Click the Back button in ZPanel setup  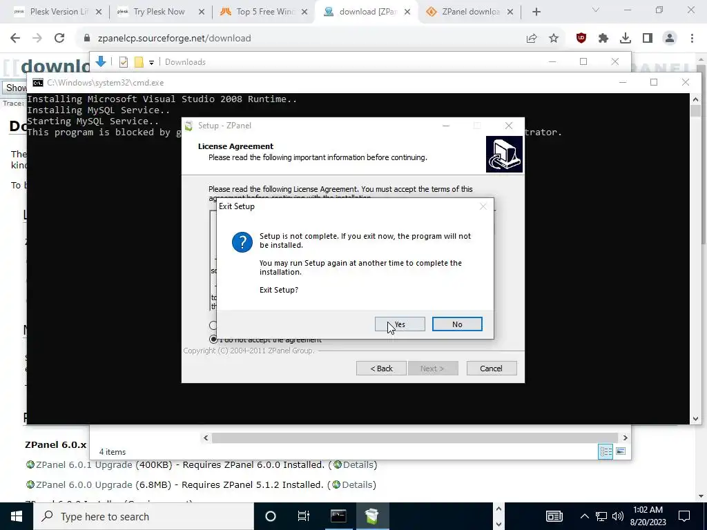coord(381,369)
